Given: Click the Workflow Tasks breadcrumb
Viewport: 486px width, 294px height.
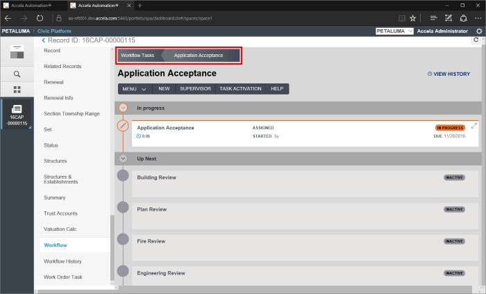Looking at the screenshot, I should 137,55.
